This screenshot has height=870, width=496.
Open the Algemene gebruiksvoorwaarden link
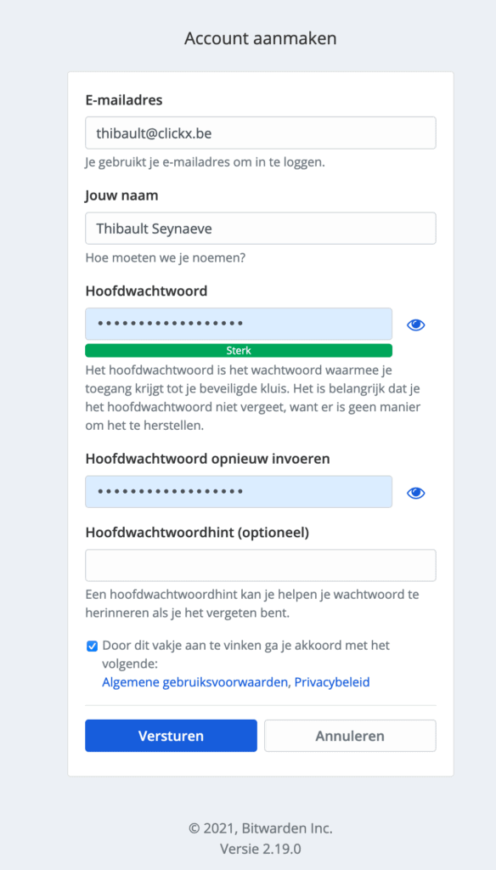tap(195, 682)
